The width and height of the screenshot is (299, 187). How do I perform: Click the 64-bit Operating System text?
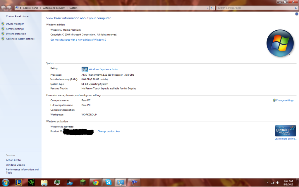[x=95, y=84]
